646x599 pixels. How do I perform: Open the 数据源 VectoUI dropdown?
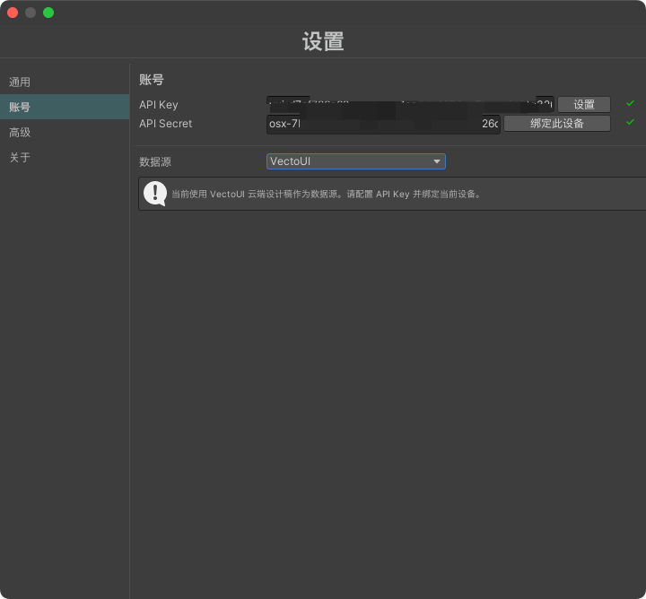point(356,161)
